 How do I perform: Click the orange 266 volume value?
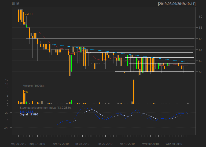click(x=26, y=92)
